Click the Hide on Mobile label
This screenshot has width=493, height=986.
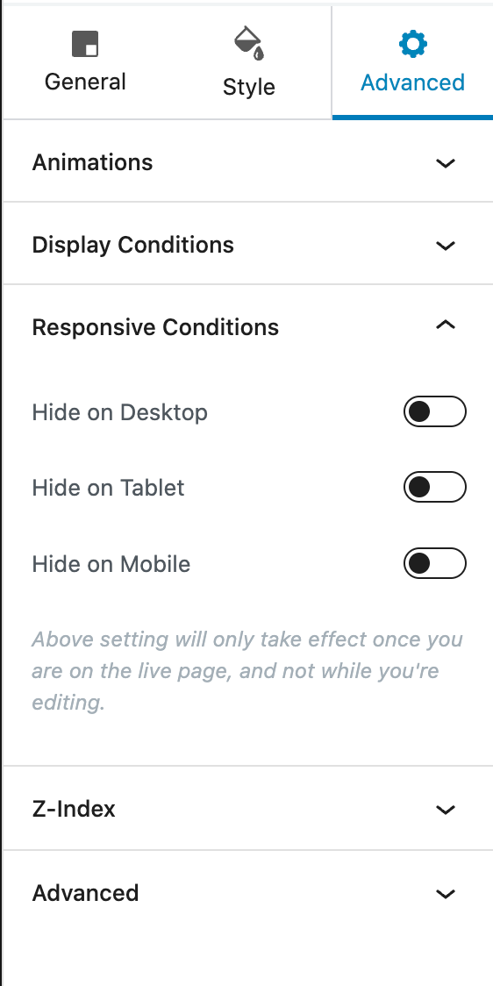point(111,564)
